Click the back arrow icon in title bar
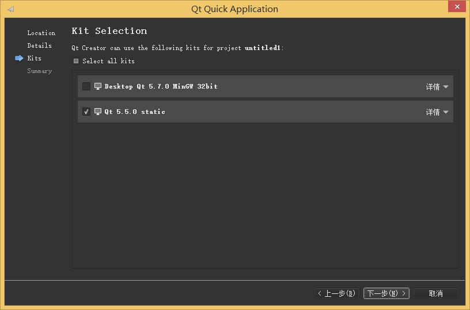Viewport: 470px width, 310px height. pos(11,9)
